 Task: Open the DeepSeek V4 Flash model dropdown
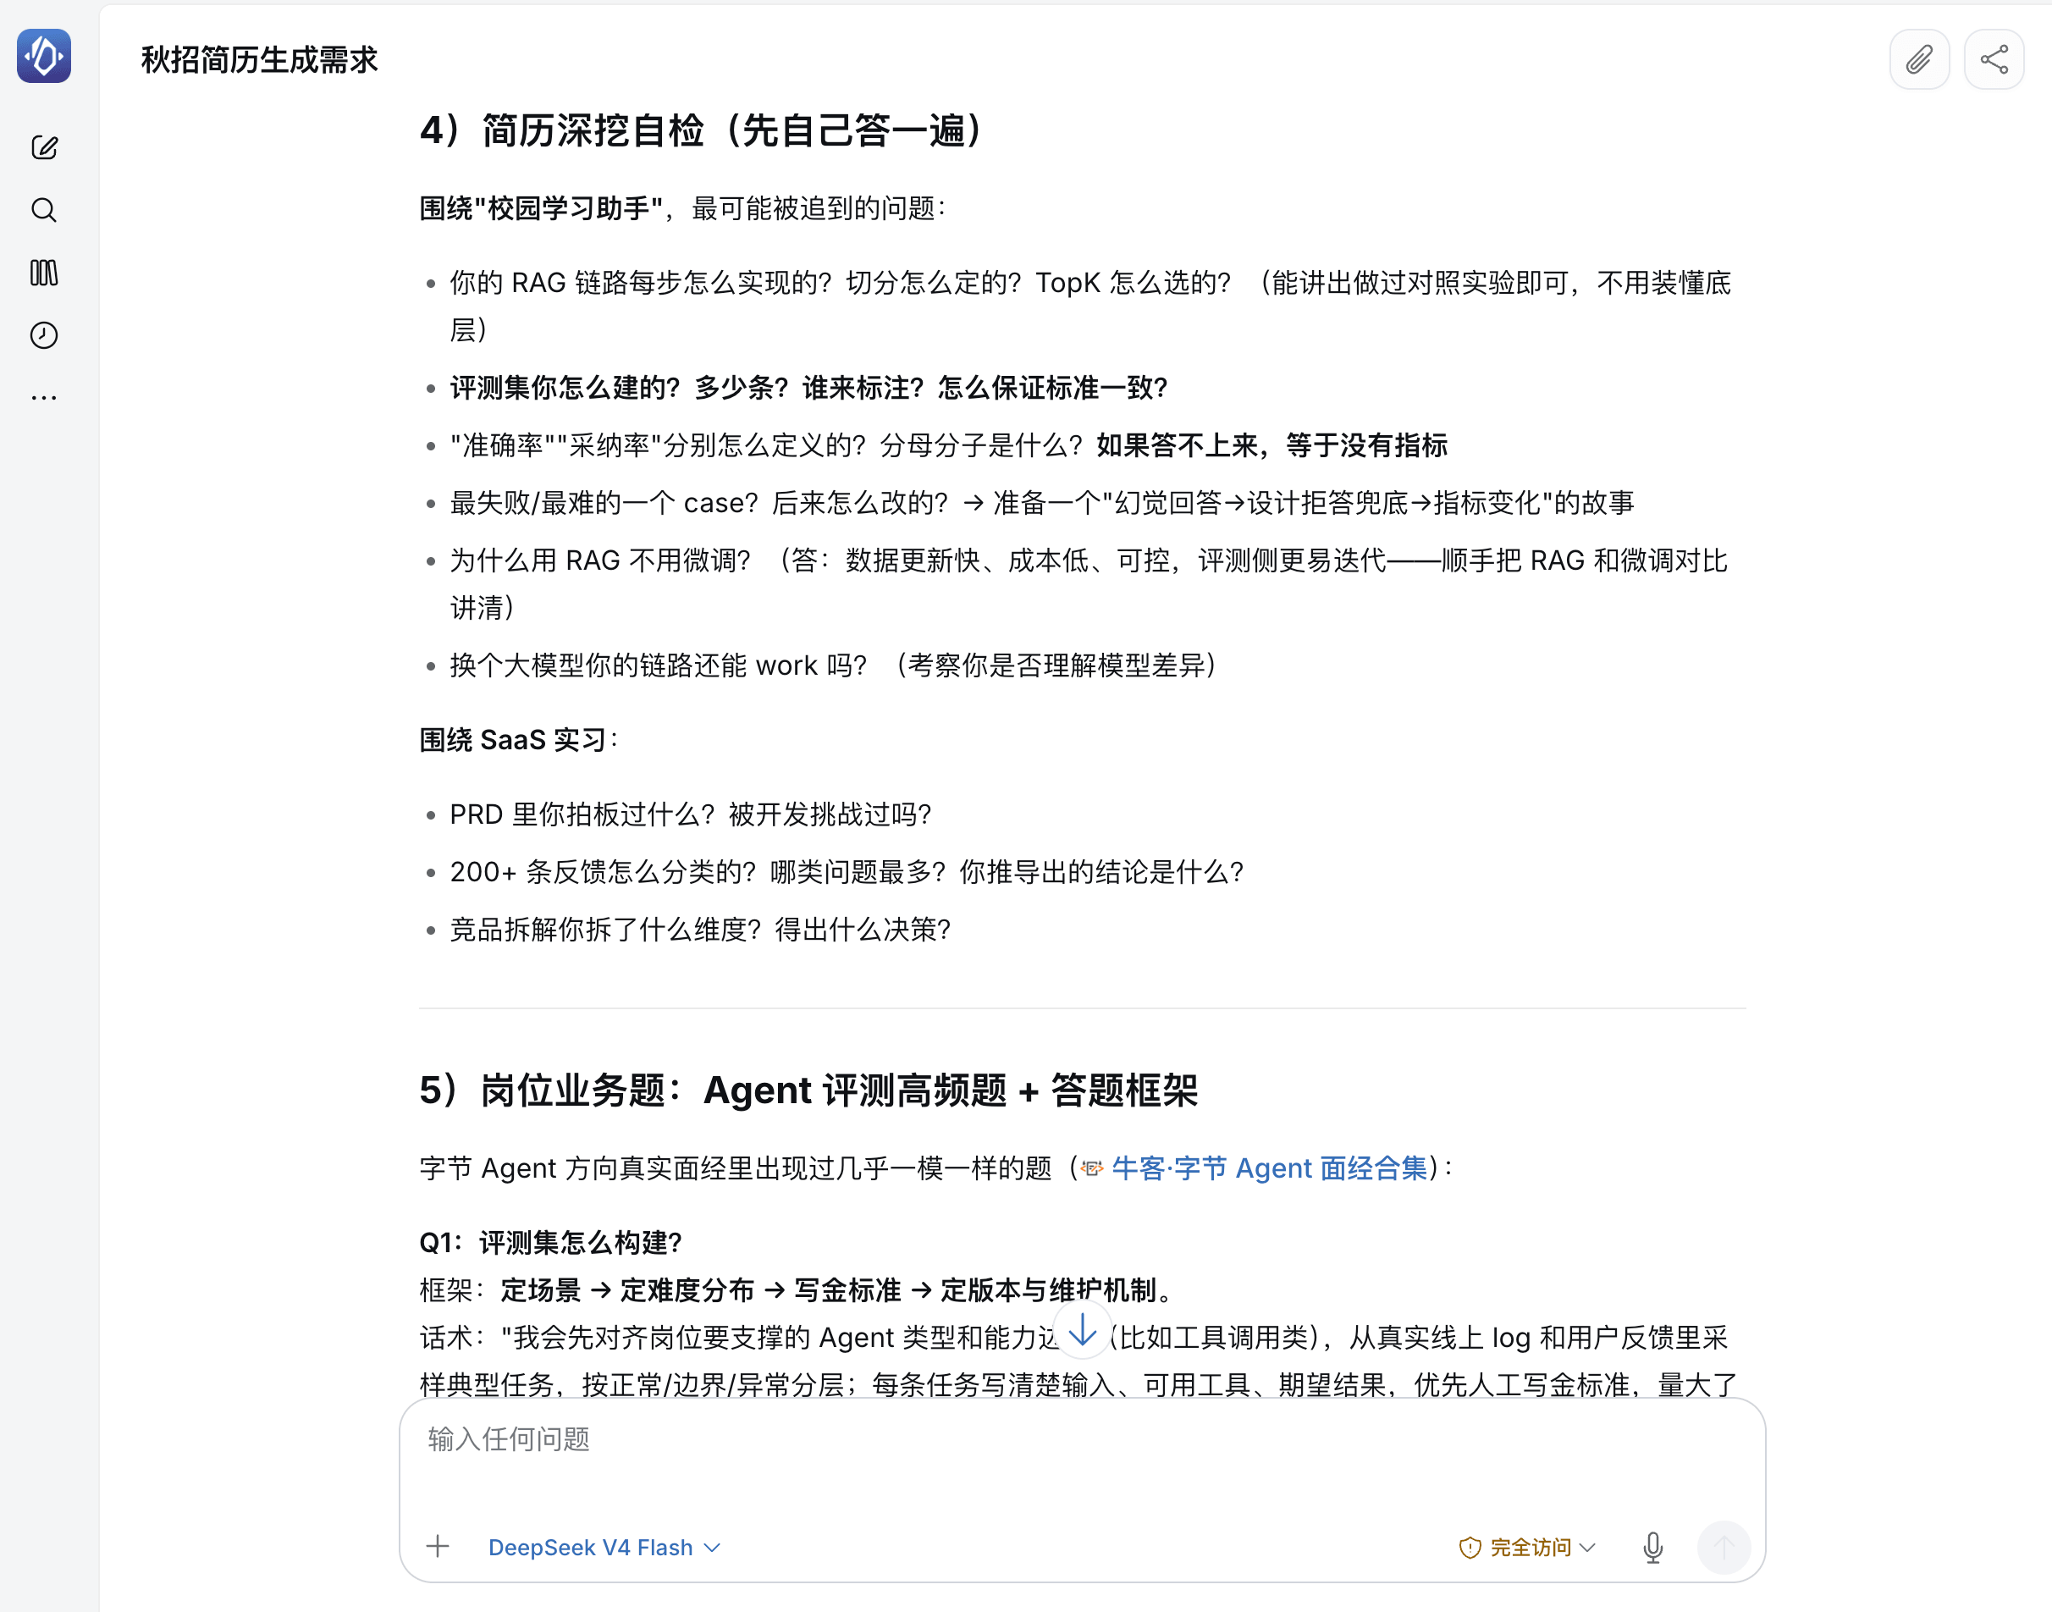[604, 1547]
